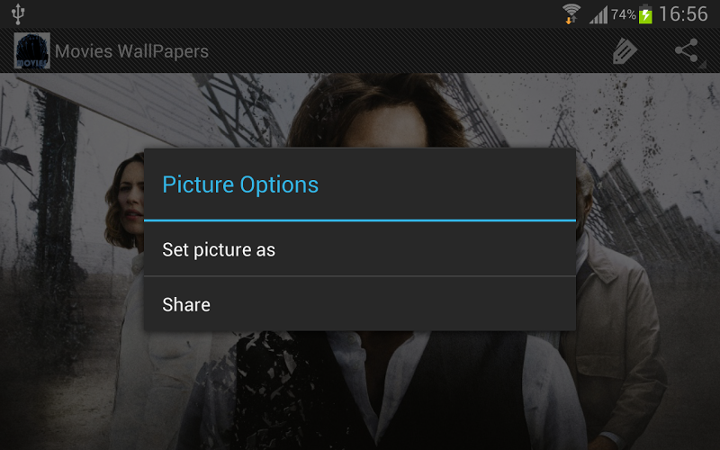Screen dimensions: 720x450
Task: Click the USB connection status icon
Action: [19, 13]
